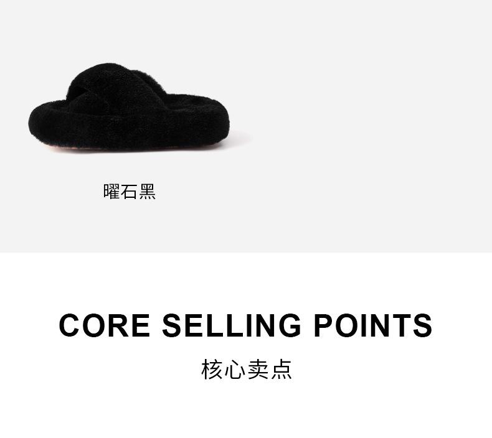Click the 核心卖点 subtitle text
492x438 pixels.
tap(247, 369)
